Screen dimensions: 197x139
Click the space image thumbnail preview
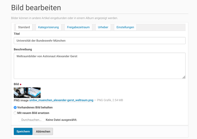pos(27,92)
